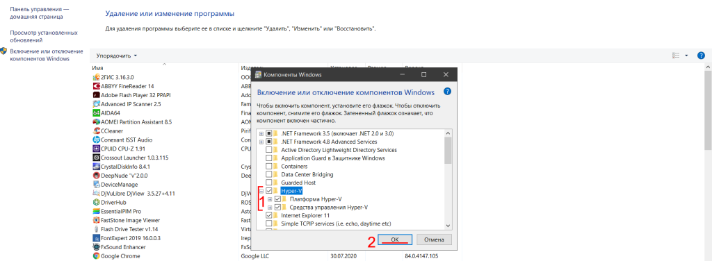
Task: Toggle the .NET Framework 3.5 checkbox
Action: point(269,134)
